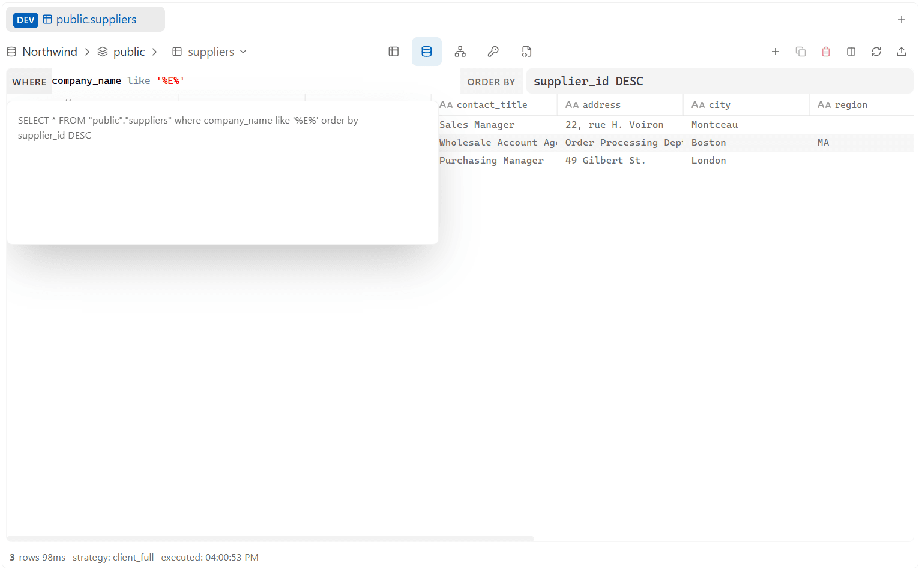Switch to the public.suppliers tab
This screenshot has width=922, height=572.
(x=85, y=19)
